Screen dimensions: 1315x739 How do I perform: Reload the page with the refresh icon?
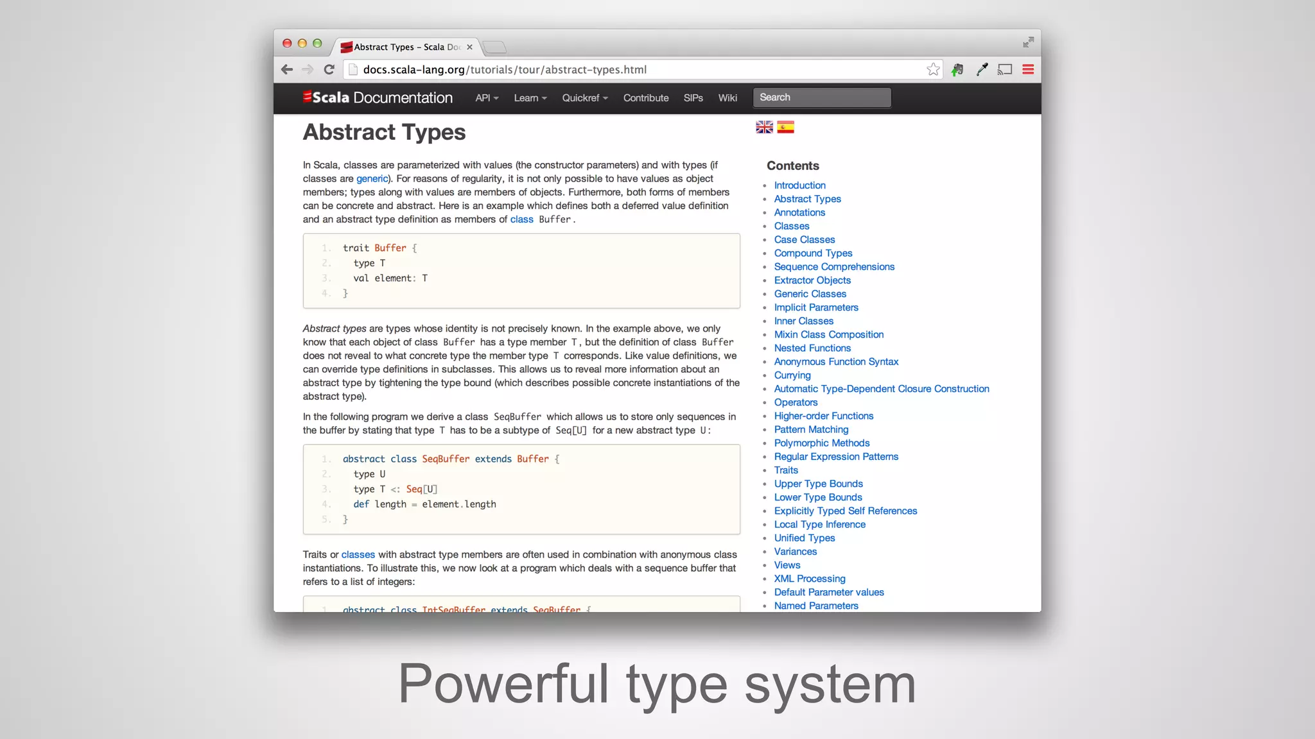[329, 69]
